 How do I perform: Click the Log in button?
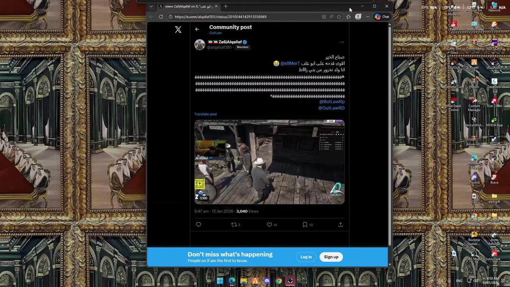coord(306,257)
